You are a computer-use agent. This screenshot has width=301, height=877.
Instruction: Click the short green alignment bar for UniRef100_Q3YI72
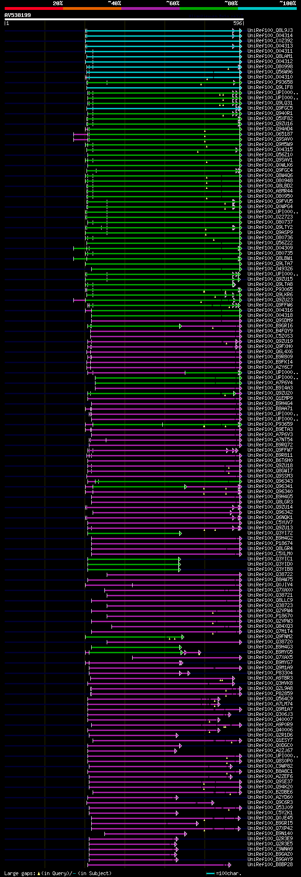tap(134, 533)
